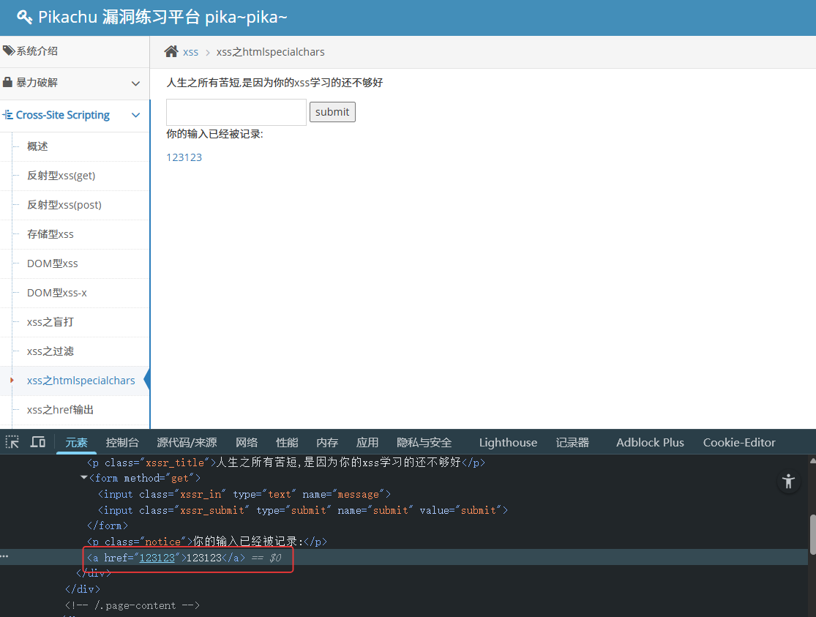Open the DOM型xss page
The width and height of the screenshot is (816, 617).
click(75, 263)
